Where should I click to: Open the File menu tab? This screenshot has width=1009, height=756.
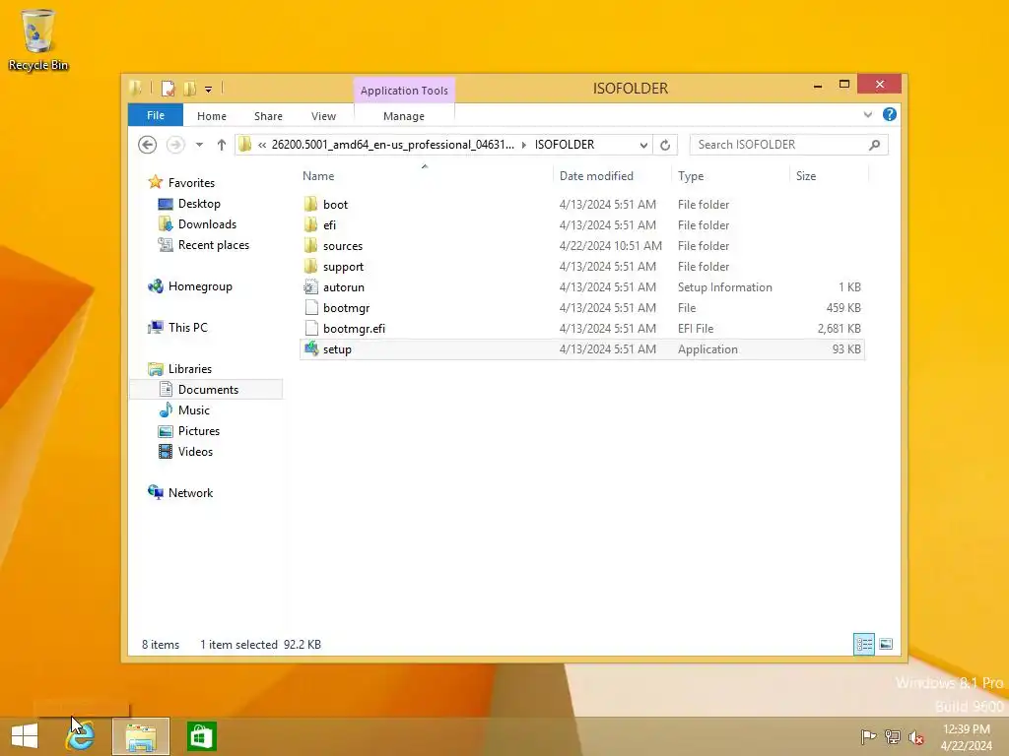pos(156,116)
